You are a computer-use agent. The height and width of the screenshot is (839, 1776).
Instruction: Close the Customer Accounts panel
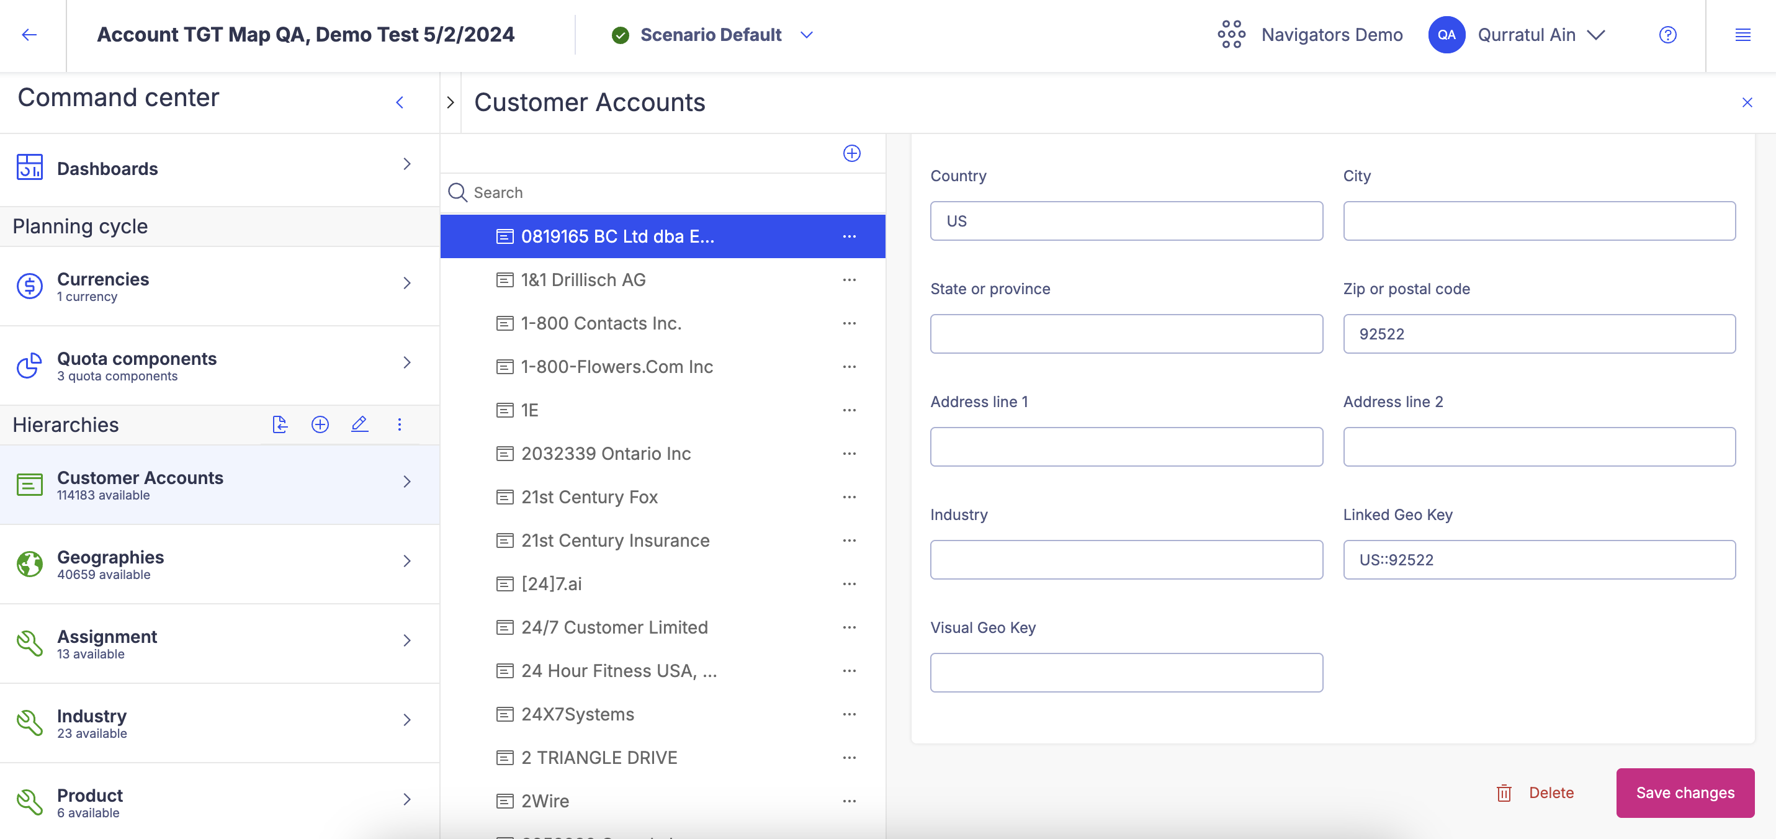tap(1746, 103)
